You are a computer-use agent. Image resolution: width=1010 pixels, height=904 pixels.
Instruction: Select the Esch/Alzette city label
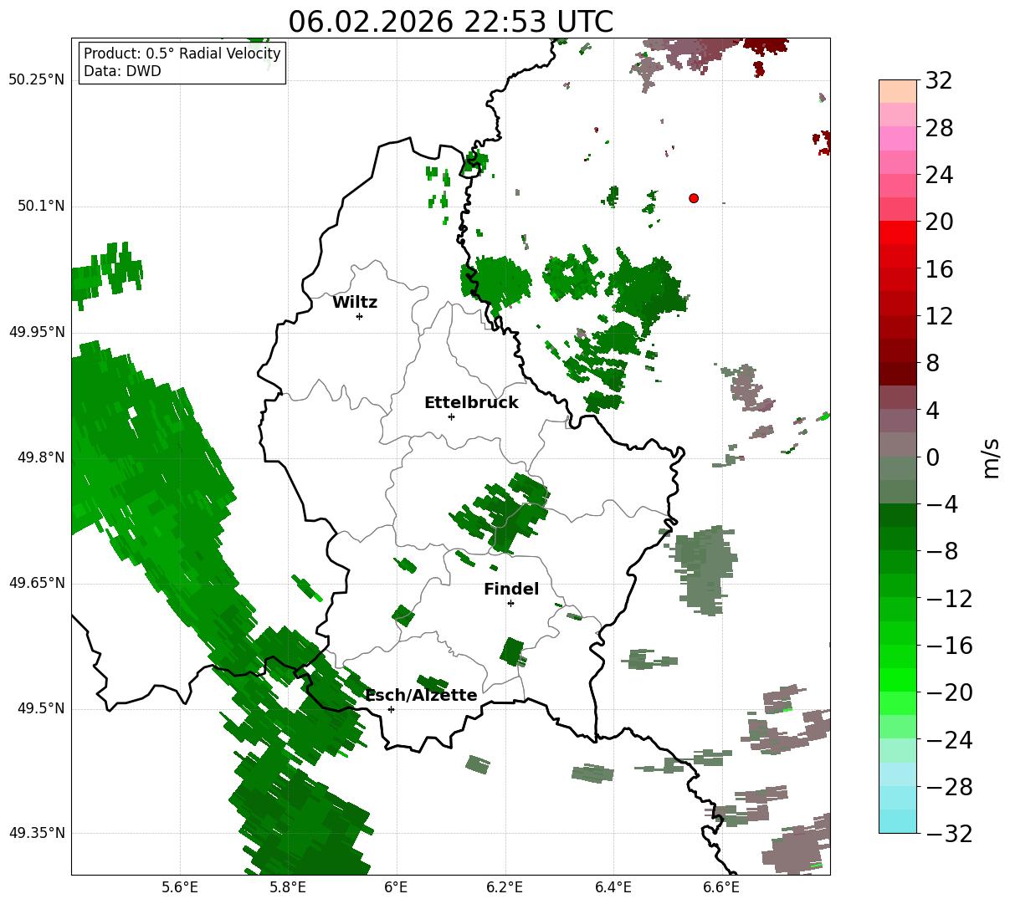421,696
